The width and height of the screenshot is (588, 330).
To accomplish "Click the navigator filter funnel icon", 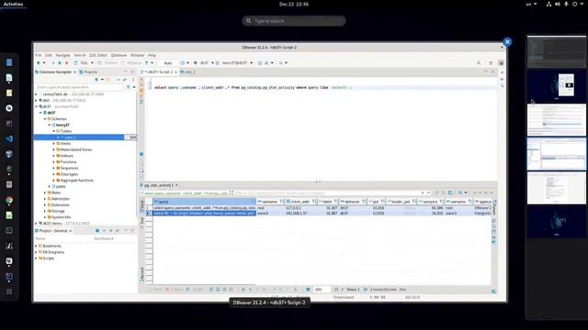I will [129, 87].
